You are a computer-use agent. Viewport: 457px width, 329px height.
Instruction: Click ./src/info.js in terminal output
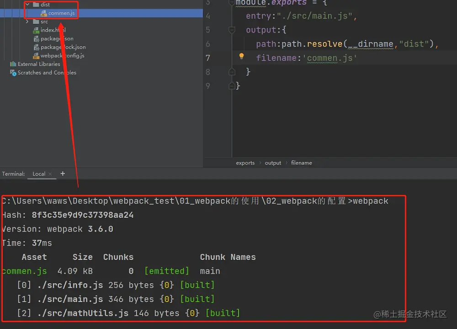70,285
